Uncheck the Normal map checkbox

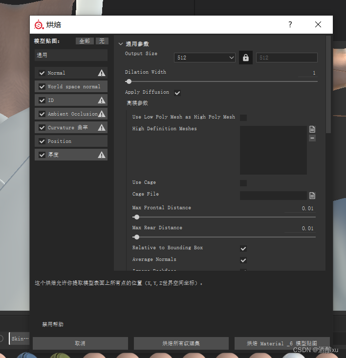[42, 73]
